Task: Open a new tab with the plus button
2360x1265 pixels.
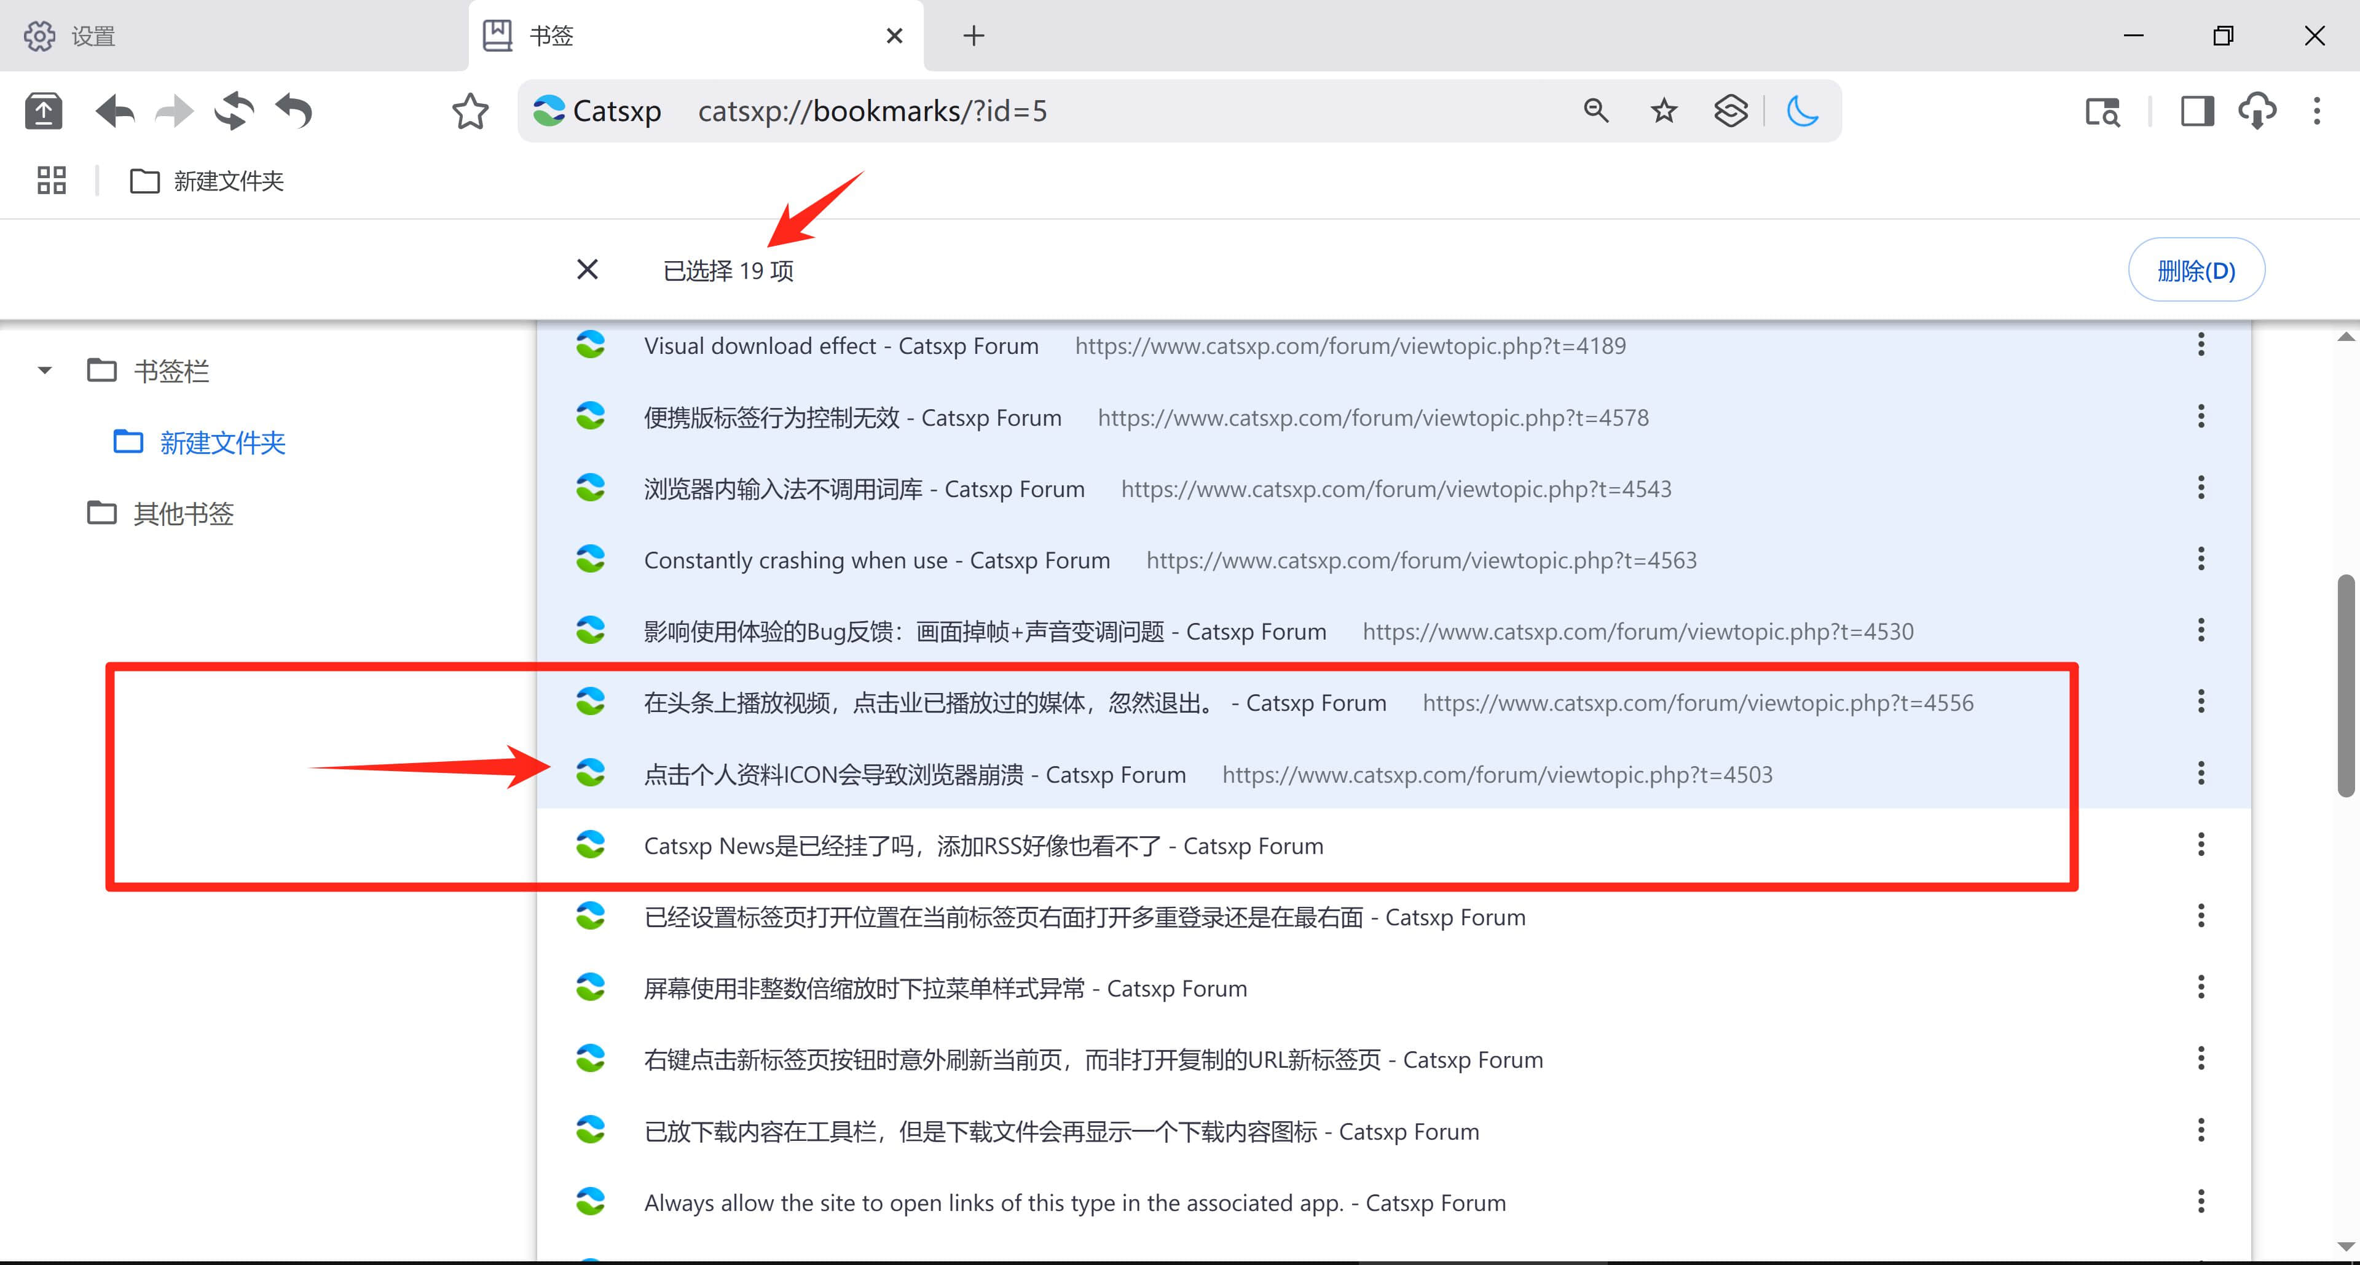Action: point(974,36)
